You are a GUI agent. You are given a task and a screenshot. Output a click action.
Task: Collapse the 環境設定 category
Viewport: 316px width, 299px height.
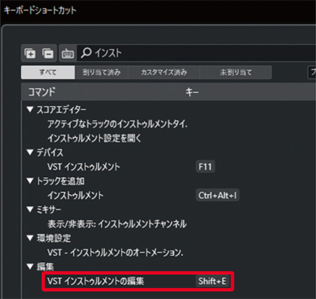30,238
